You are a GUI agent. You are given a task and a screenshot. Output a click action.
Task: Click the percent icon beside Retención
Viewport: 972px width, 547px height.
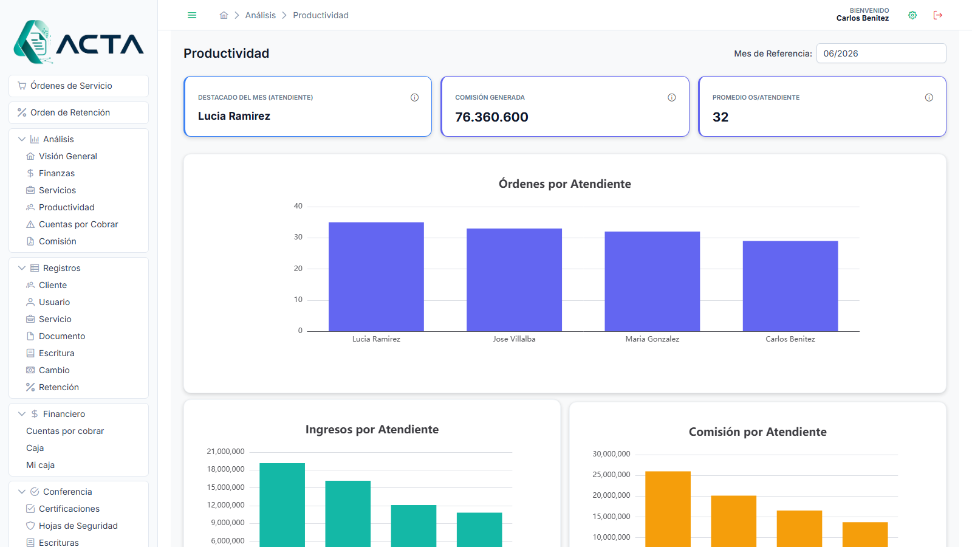coord(30,387)
